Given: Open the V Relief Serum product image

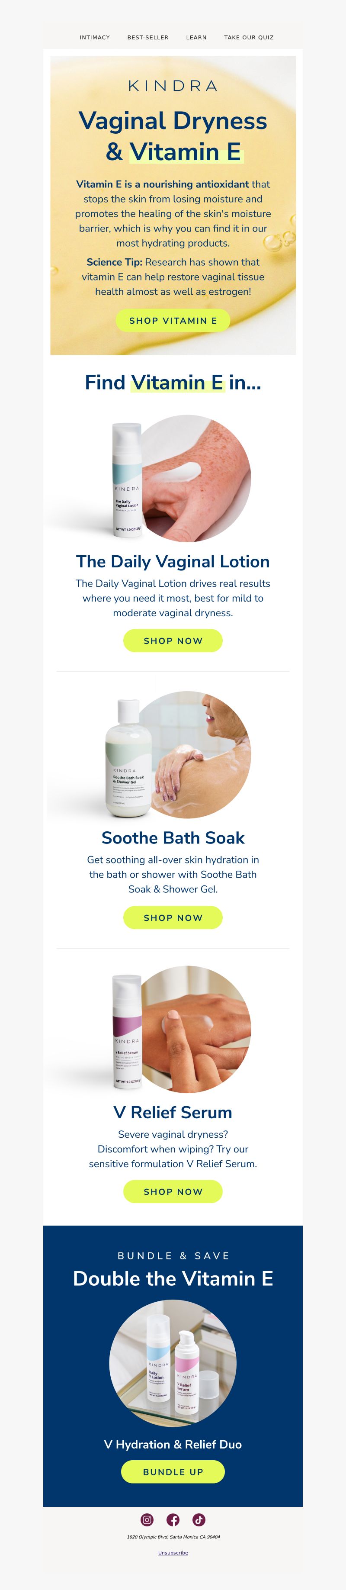Looking at the screenshot, I should pyautogui.click(x=173, y=1030).
